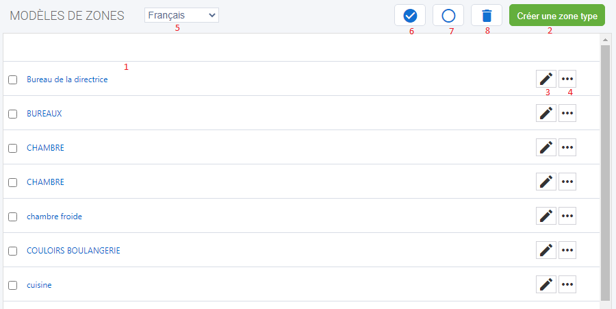Edit the chambre froide zone template
The width and height of the screenshot is (616, 309).
(x=546, y=216)
